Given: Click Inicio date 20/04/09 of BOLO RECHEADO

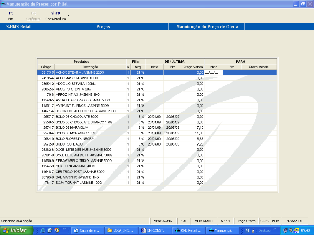Looking at the screenshot, I should [x=155, y=144].
